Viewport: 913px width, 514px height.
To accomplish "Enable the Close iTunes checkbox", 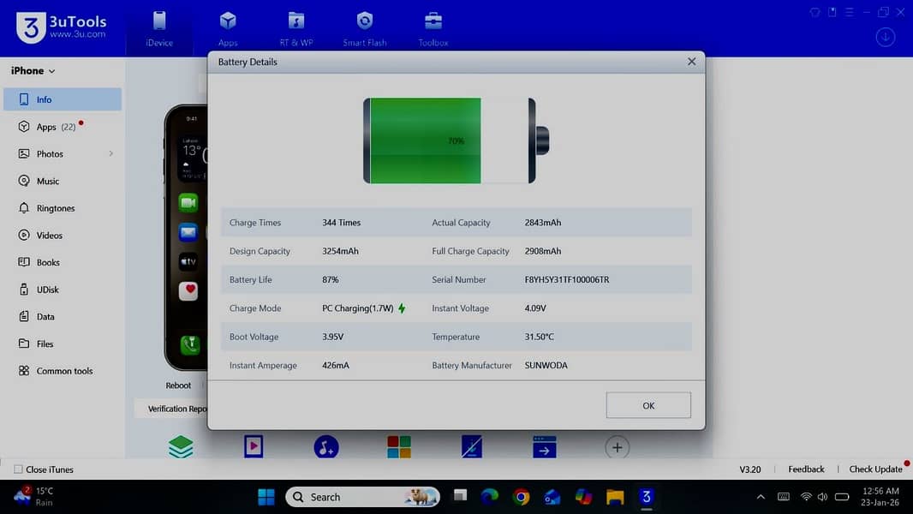I will (18, 469).
